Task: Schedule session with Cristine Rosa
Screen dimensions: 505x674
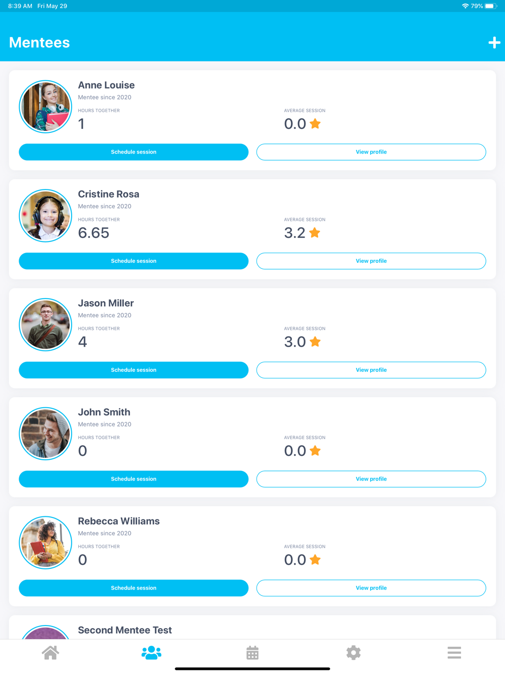Action: coord(134,261)
